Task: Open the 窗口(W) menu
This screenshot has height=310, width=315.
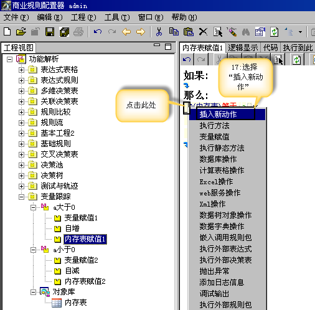Action: pyautogui.click(x=151, y=17)
